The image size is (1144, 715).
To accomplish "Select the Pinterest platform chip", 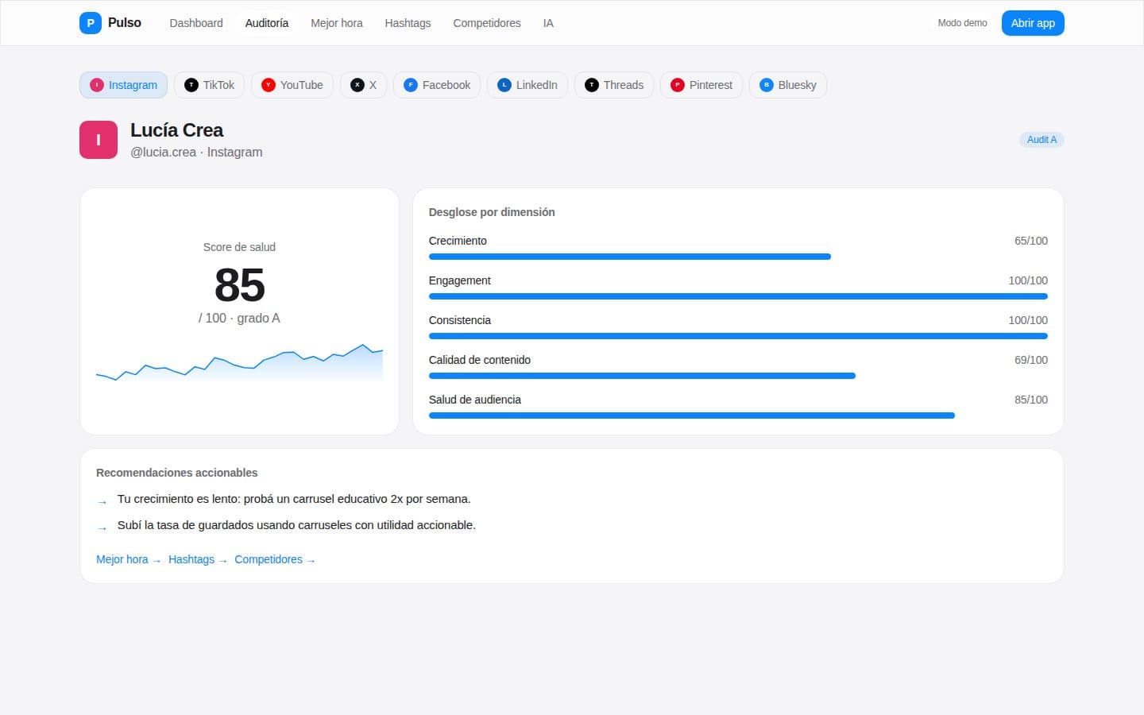I will point(701,85).
